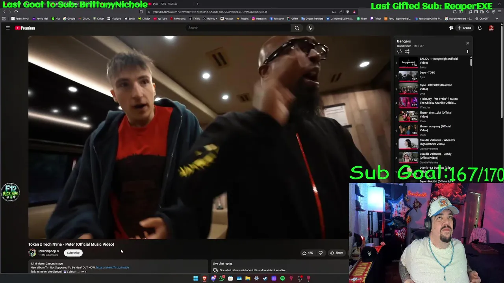Open the browser apps grid in bookmarks bar

point(4,18)
